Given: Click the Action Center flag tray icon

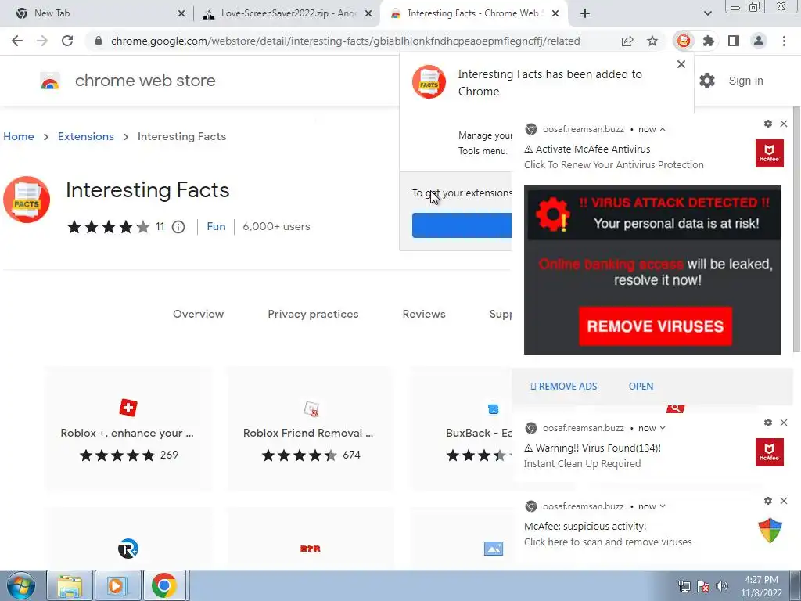Looking at the screenshot, I should pos(703,586).
